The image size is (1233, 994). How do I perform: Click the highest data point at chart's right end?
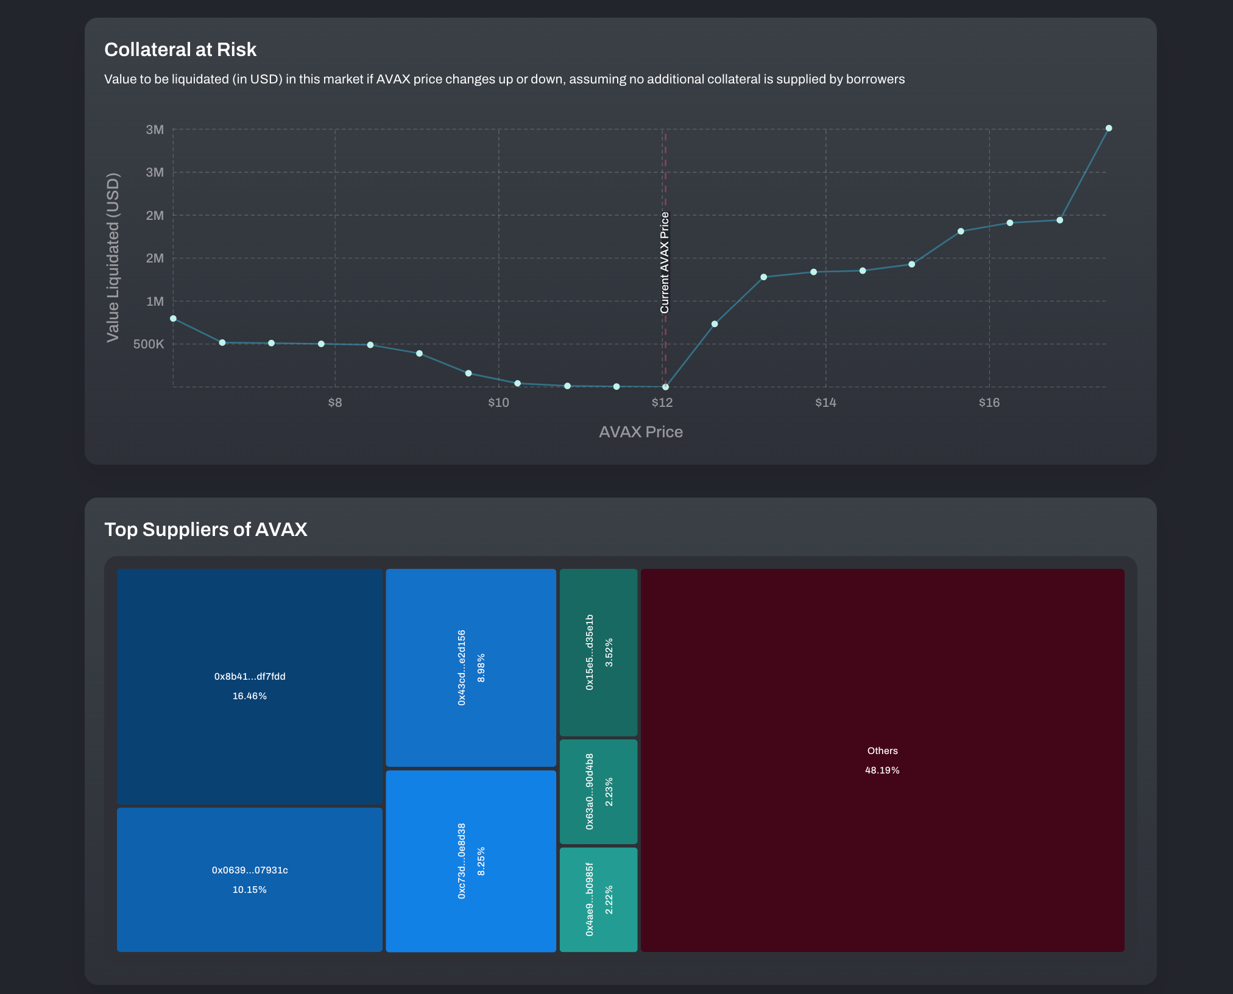tap(1109, 129)
